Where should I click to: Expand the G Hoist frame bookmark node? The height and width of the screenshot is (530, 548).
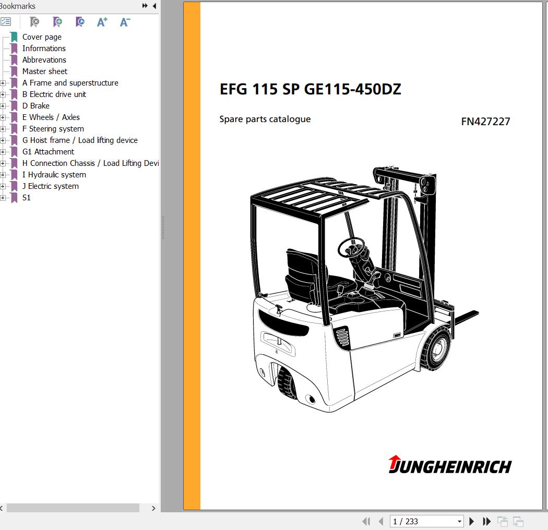3,140
